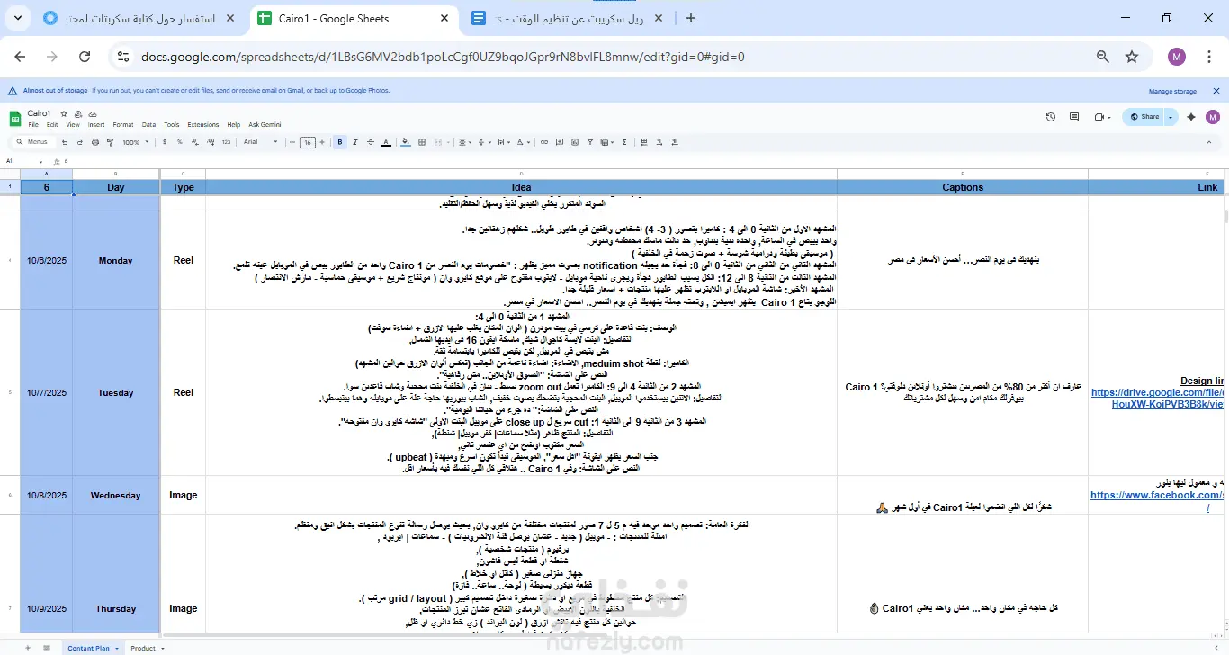This screenshot has height=655, width=1229.
Task: Click Ask Gemini in the menu bar
Action: (x=265, y=125)
